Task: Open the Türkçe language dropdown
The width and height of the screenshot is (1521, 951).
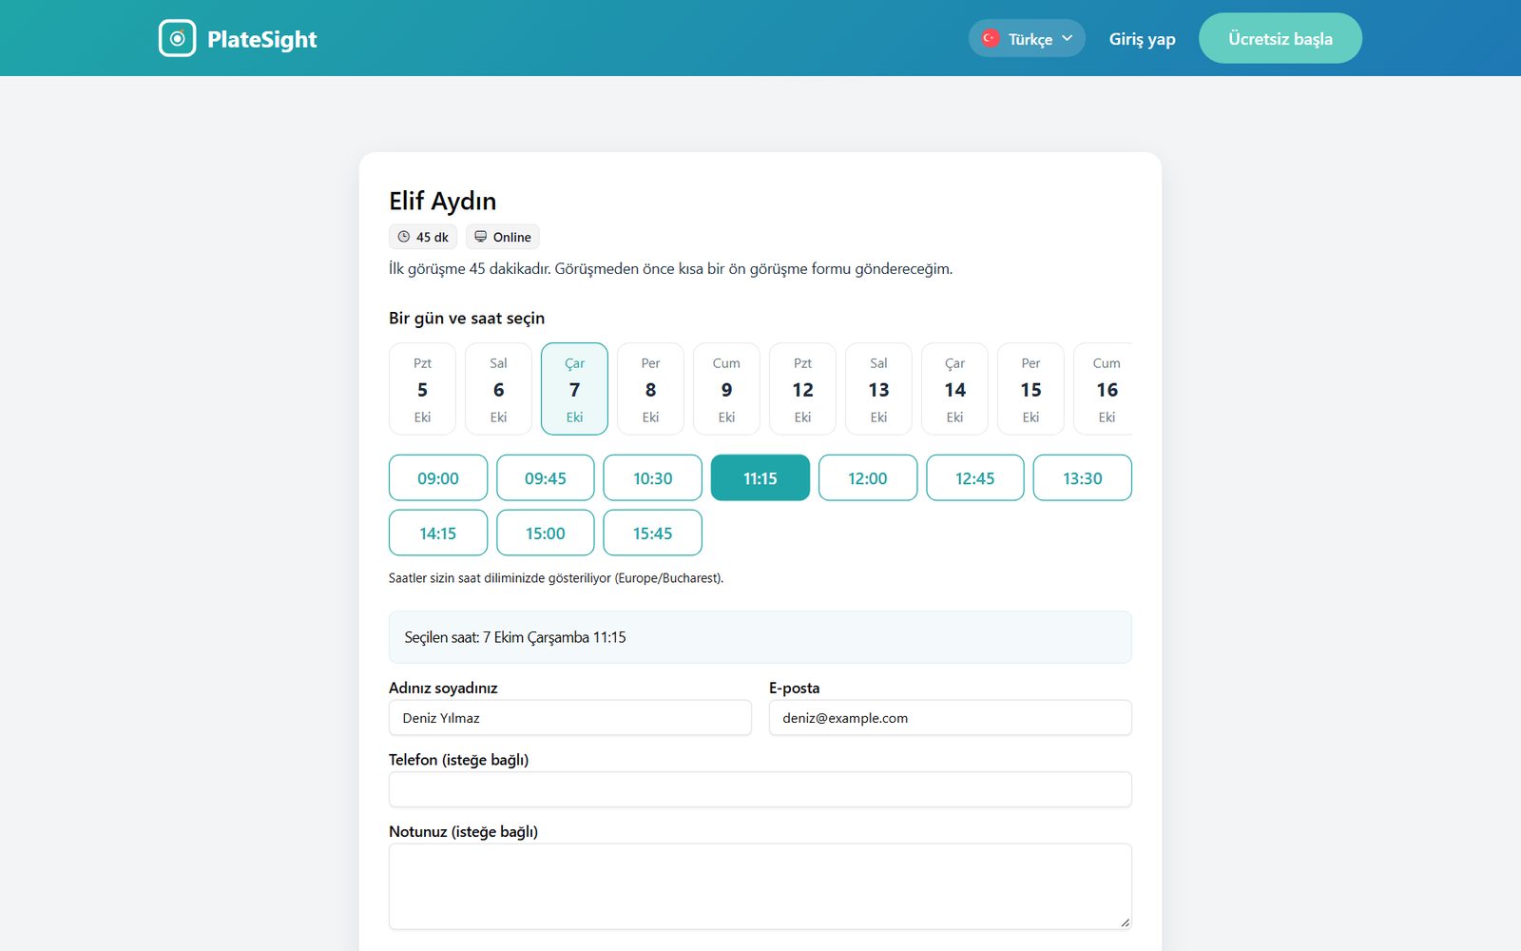Action: point(1027,38)
